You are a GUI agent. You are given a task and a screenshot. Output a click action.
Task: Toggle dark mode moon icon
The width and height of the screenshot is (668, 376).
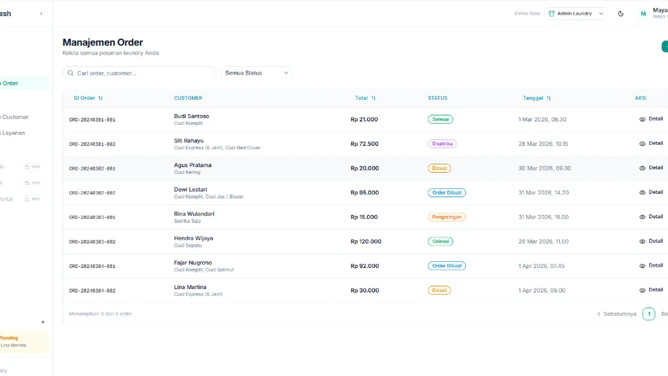coord(621,14)
